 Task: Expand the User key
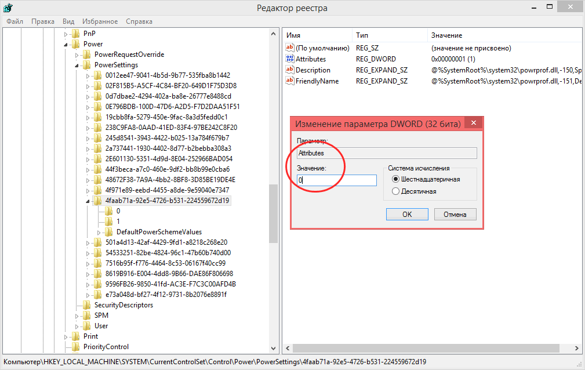(x=77, y=327)
